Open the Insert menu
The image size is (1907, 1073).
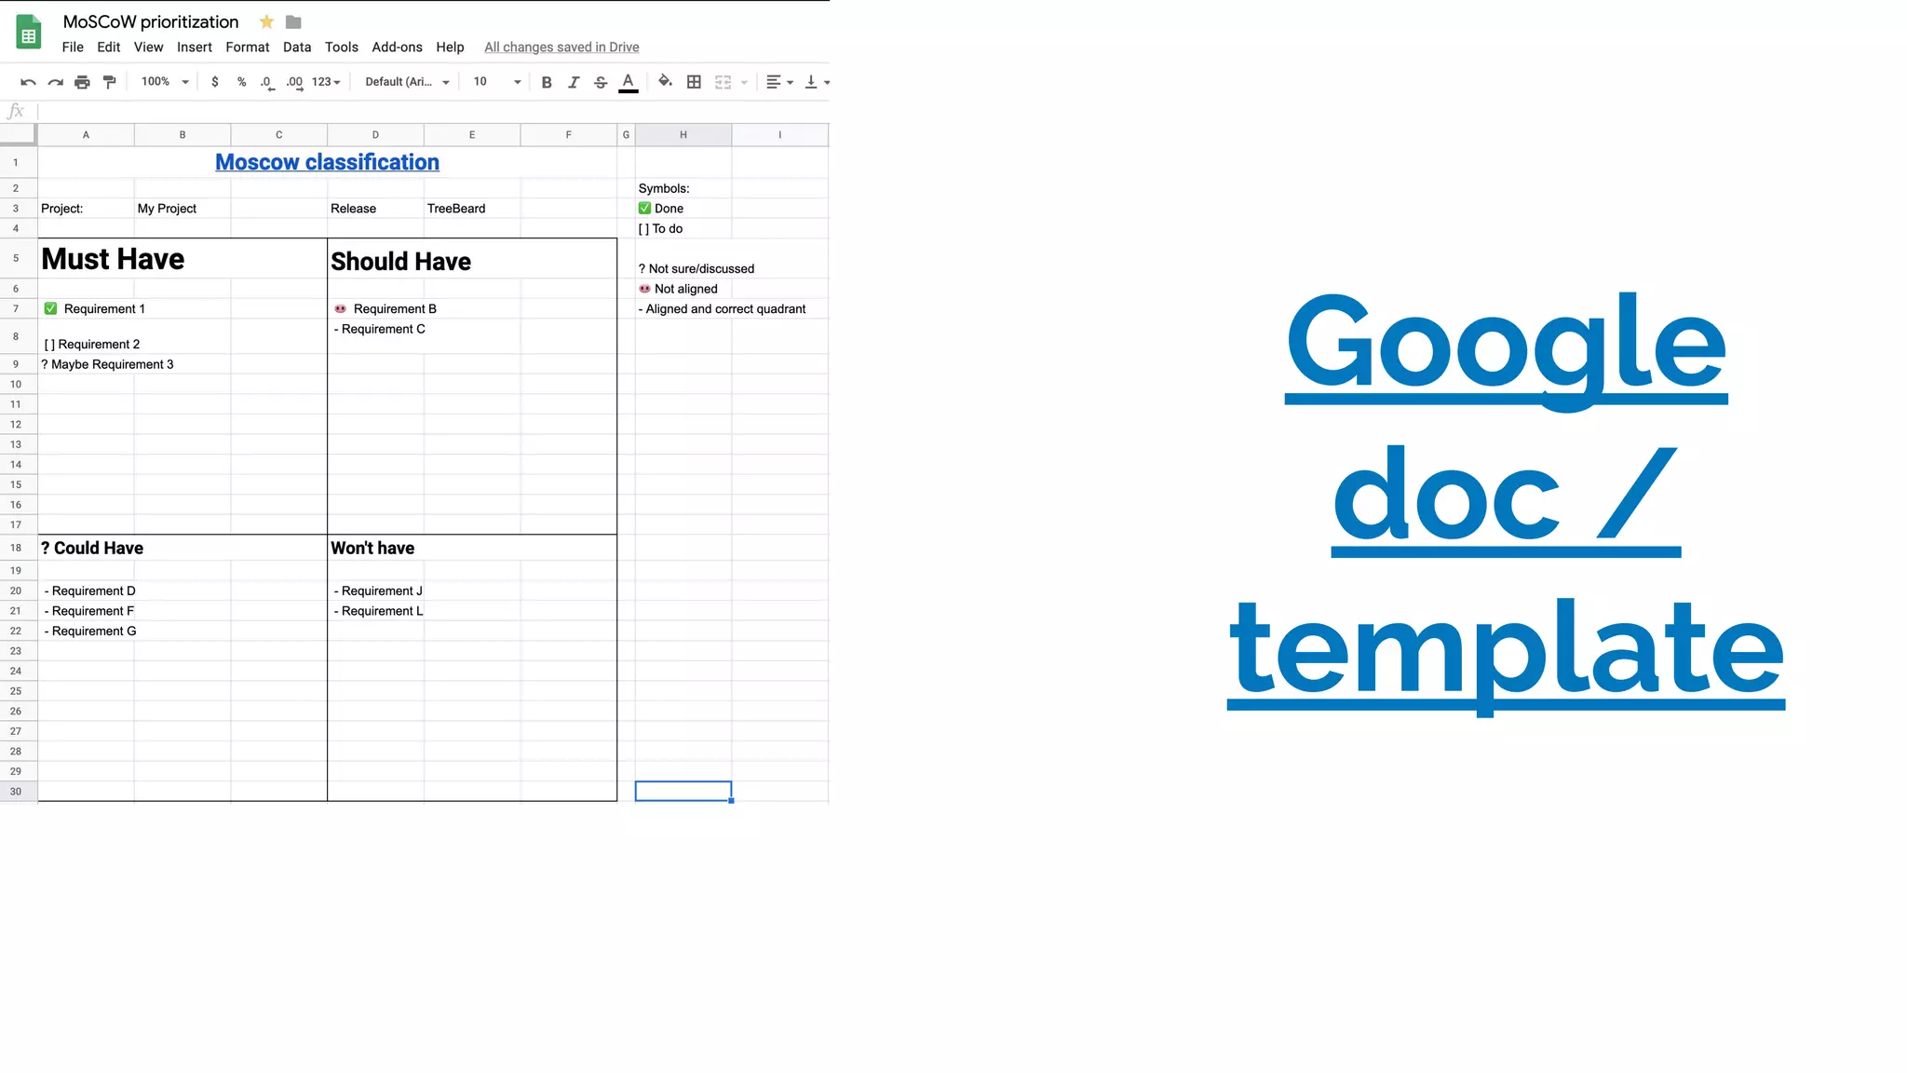pos(195,48)
